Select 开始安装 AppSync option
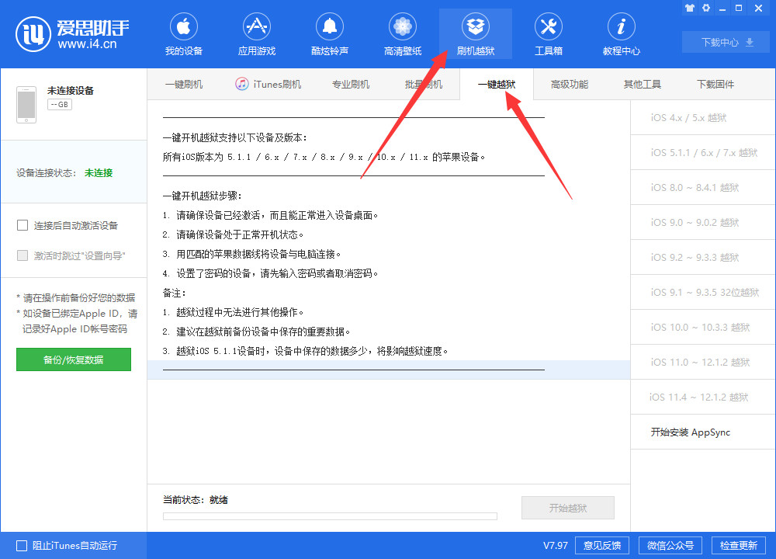The width and height of the screenshot is (776, 559). click(x=691, y=432)
